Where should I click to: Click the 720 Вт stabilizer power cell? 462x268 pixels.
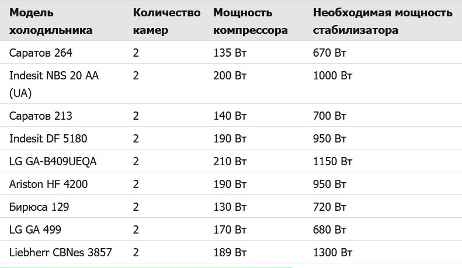click(330, 207)
